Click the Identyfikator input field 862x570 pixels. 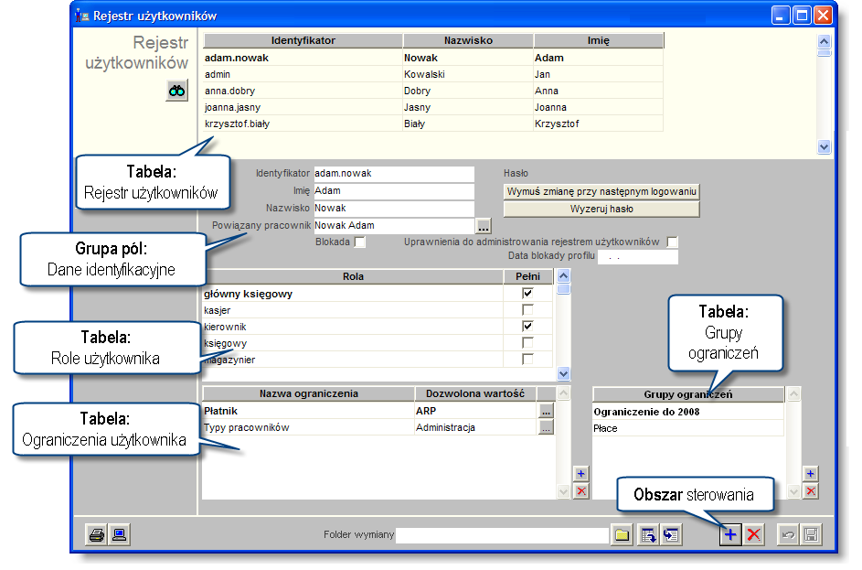[394, 174]
